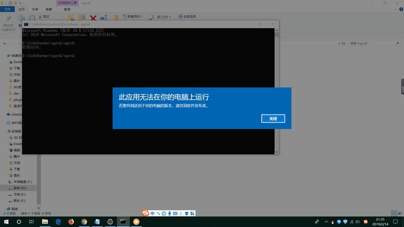Click the rename icon in the ribbon
The width and height of the screenshot is (404, 227).
(104, 18)
